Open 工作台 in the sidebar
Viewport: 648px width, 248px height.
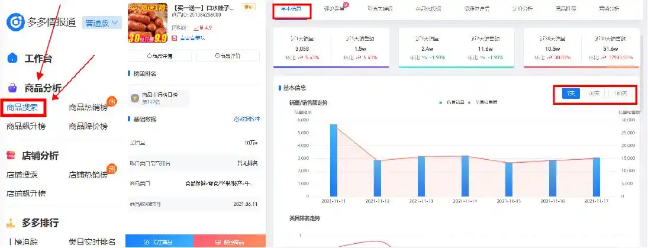(38, 58)
